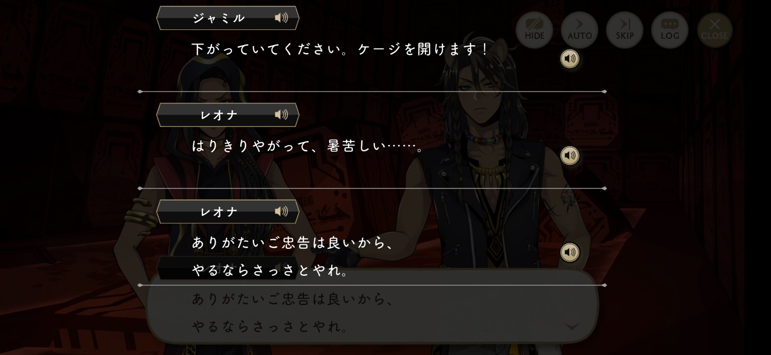This screenshot has width=771, height=355.
Task: Select the first レオナ name plate
Action: coord(228,115)
